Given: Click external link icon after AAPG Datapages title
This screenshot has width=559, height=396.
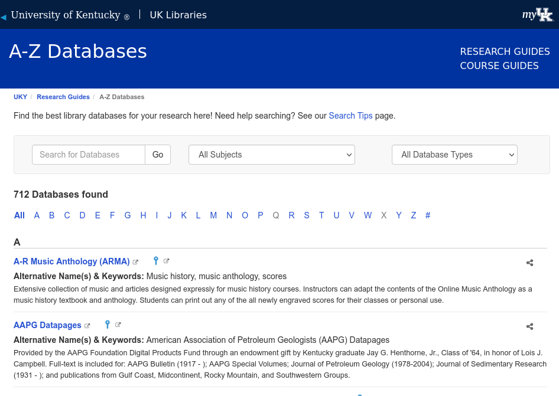Looking at the screenshot, I should pyautogui.click(x=87, y=326).
